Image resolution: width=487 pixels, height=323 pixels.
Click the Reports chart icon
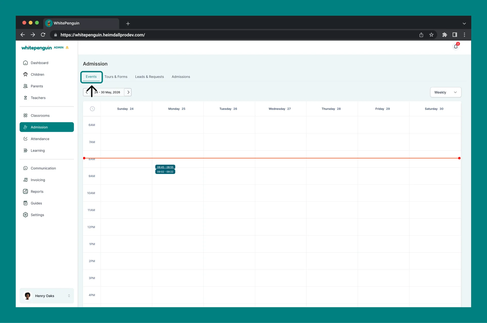click(25, 191)
